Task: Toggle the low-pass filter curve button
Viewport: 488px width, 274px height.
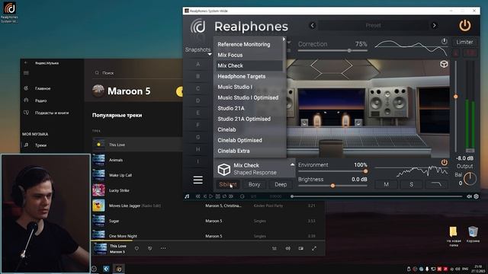Action: click(436, 184)
